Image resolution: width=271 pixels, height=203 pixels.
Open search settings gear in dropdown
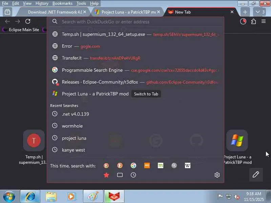point(217,175)
